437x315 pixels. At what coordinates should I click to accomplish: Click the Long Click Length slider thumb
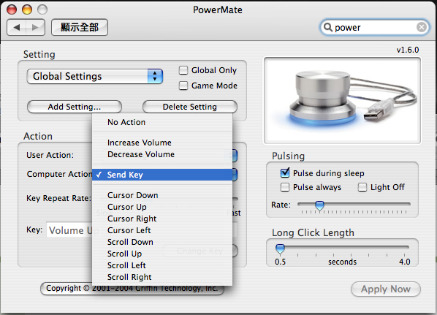click(280, 248)
